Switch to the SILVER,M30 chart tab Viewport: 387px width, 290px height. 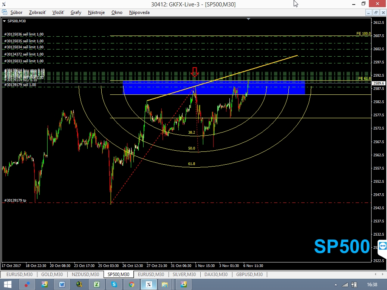(184, 274)
